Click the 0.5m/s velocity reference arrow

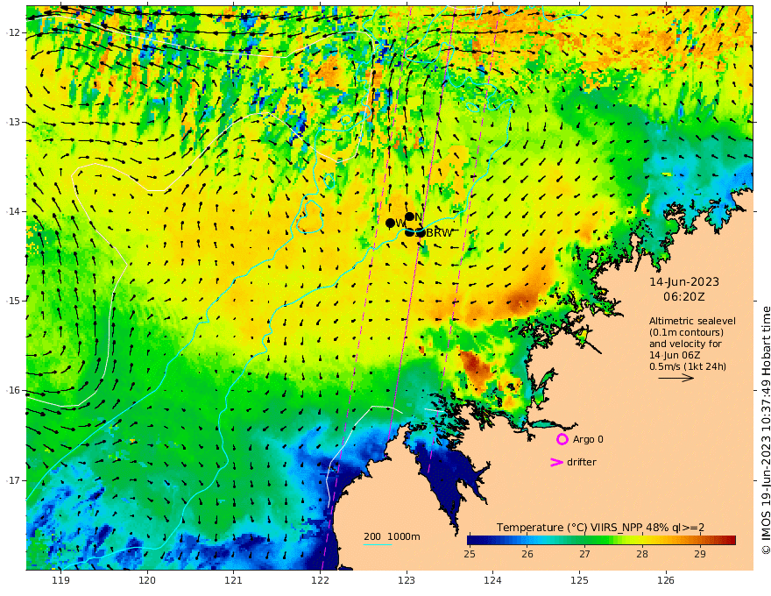(676, 378)
